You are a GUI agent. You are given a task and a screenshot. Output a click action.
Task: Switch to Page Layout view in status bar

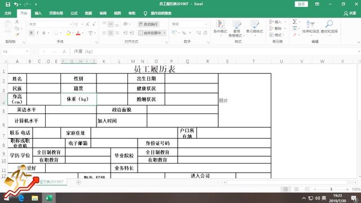(x=296, y=189)
